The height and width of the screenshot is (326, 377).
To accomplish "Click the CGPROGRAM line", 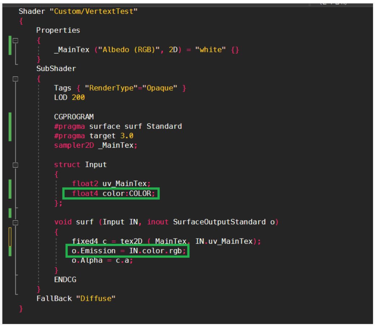I will click(x=74, y=117).
